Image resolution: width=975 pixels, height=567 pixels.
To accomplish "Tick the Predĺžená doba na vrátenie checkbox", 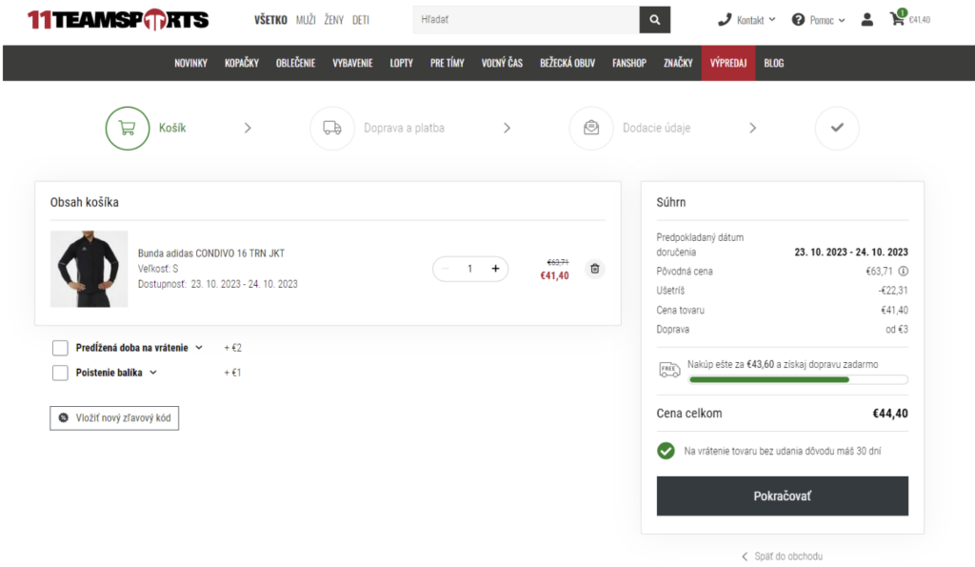I will (x=60, y=348).
